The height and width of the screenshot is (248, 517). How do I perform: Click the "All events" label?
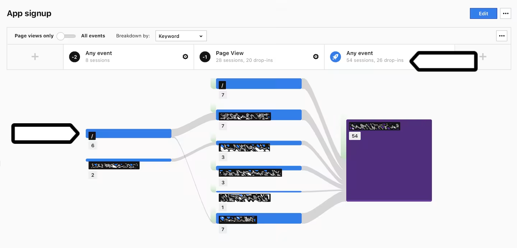(x=93, y=36)
